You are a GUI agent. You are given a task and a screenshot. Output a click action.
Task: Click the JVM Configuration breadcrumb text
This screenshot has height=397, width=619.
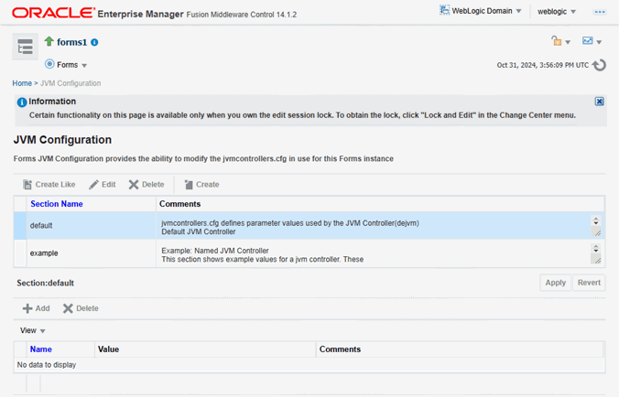(x=71, y=83)
